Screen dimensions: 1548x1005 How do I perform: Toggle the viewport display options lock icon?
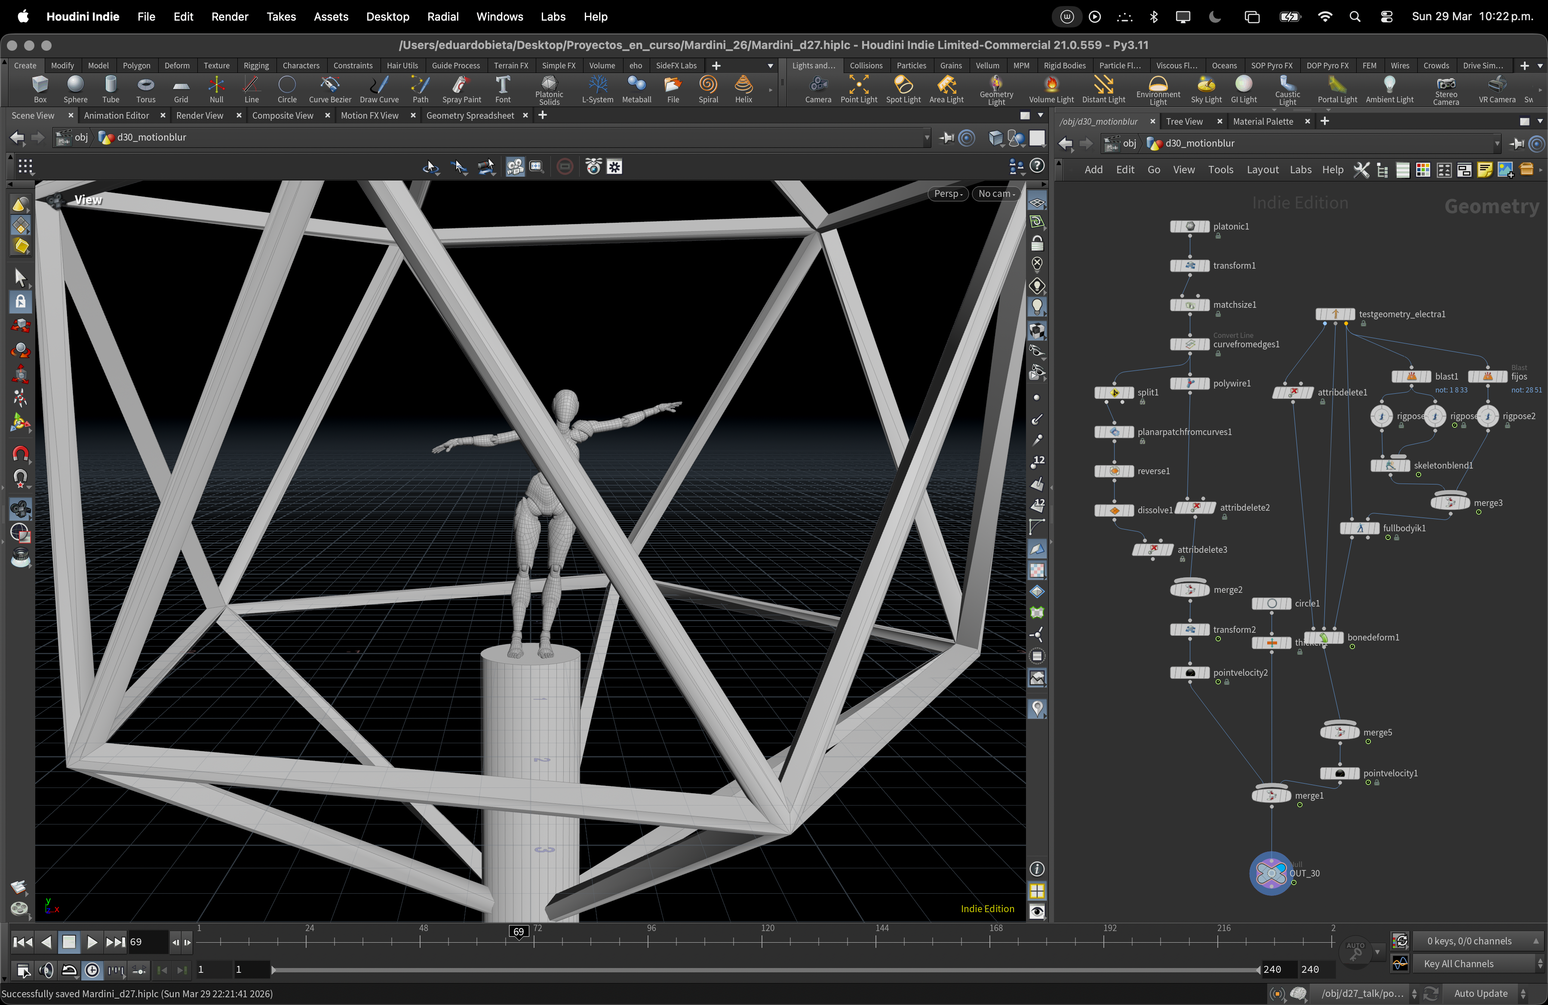[x=1037, y=244]
